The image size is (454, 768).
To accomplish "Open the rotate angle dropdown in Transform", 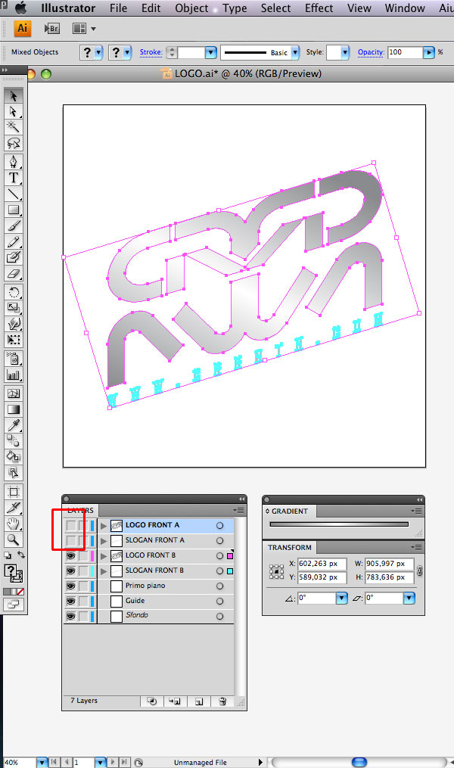I will [x=341, y=598].
